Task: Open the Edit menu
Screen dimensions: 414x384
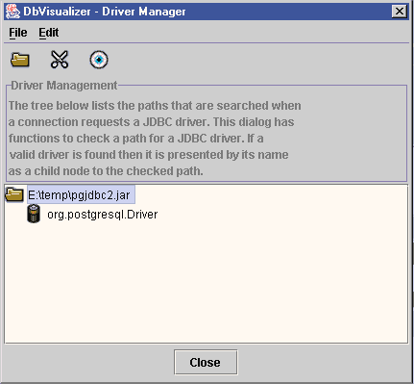Action: point(49,33)
